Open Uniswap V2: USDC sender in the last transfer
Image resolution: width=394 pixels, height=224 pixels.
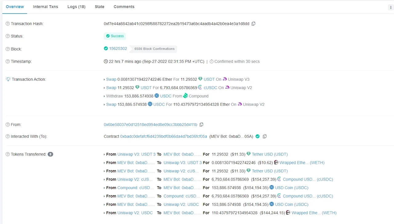(135, 213)
